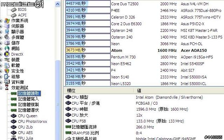
Task: Click the ASRock 775Dual-880Pro entry
Action: click(201, 10)
